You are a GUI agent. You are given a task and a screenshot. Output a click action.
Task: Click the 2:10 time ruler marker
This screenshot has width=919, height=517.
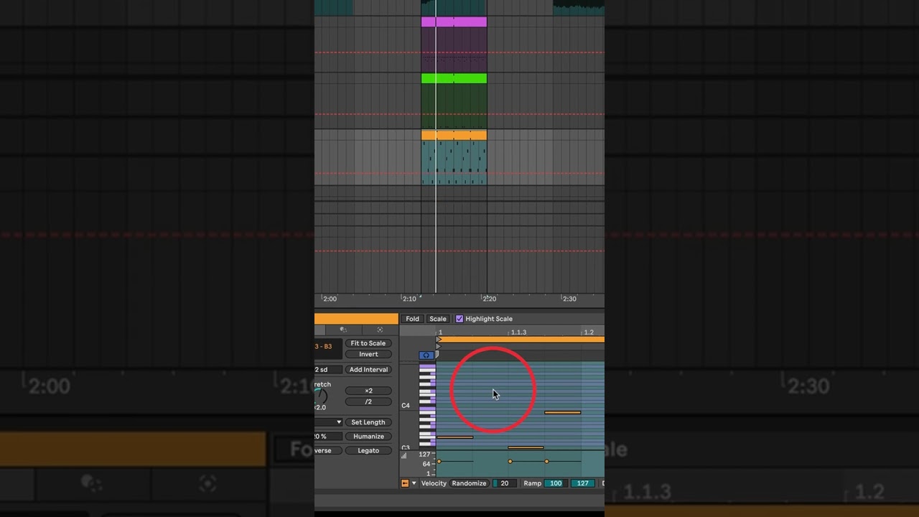(409, 299)
